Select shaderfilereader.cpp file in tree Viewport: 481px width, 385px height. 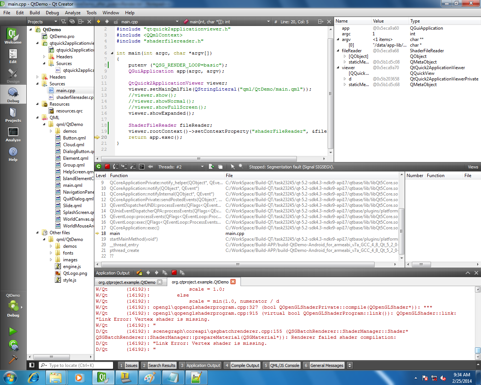pos(74,97)
